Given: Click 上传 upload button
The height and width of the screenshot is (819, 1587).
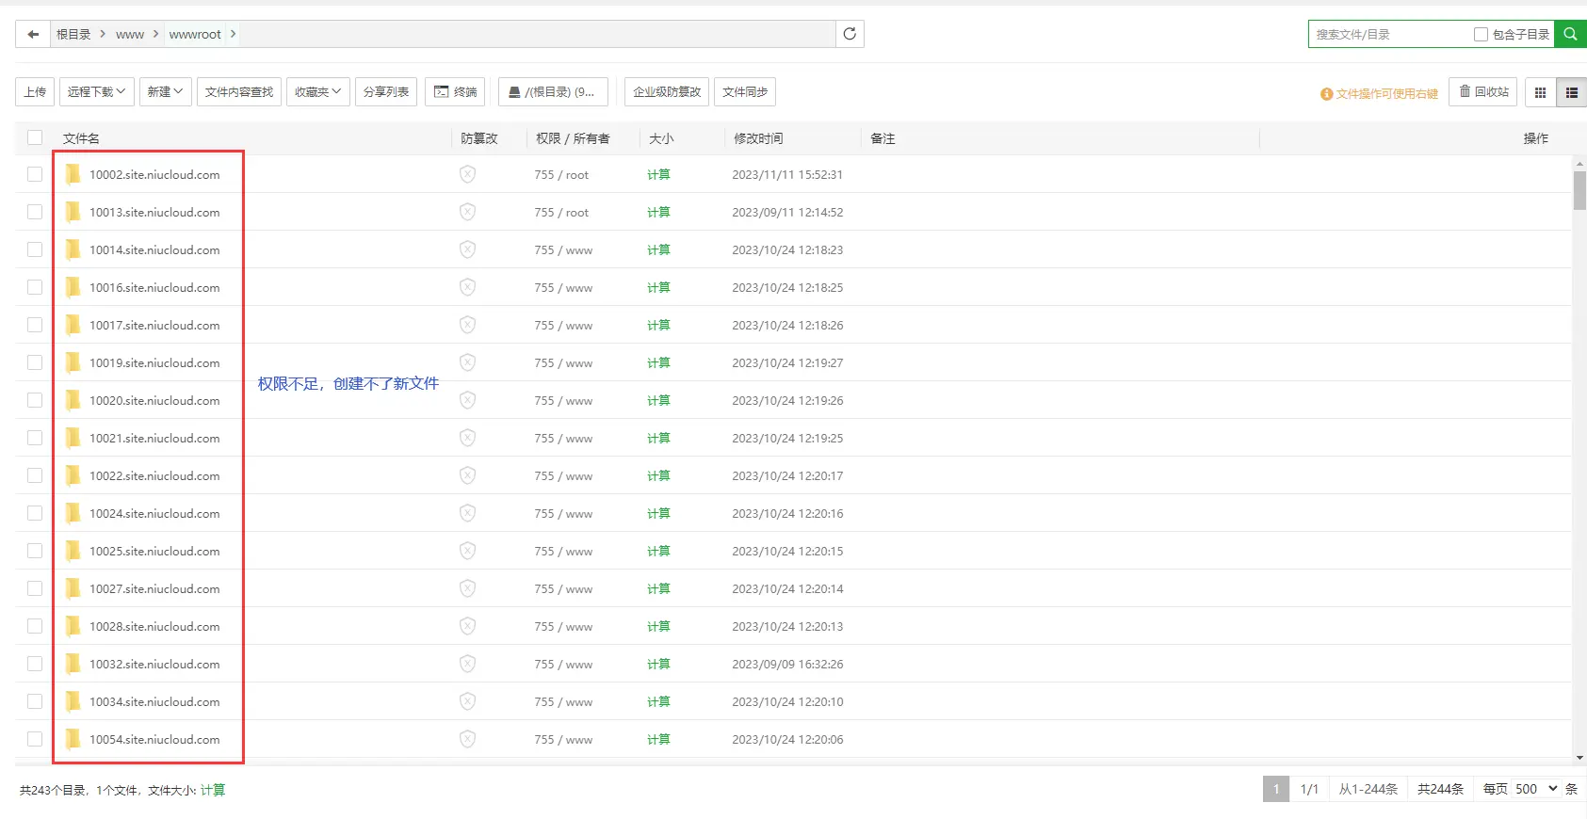Looking at the screenshot, I should 35,92.
